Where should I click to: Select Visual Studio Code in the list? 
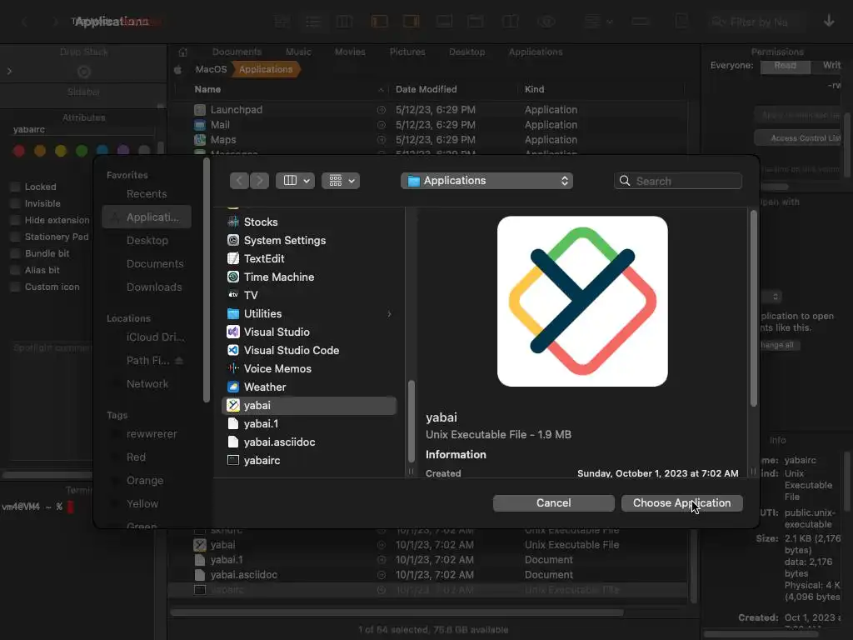click(x=309, y=351)
